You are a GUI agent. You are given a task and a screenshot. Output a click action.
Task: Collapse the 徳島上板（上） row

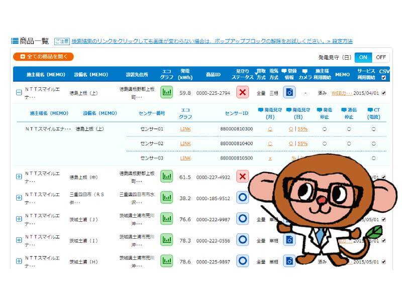tap(19, 93)
